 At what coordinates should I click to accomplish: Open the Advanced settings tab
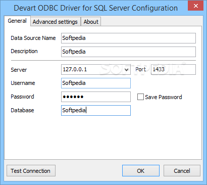(x=55, y=22)
